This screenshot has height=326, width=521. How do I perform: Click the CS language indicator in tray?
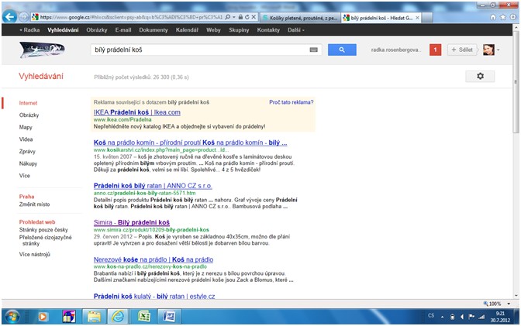click(x=431, y=316)
